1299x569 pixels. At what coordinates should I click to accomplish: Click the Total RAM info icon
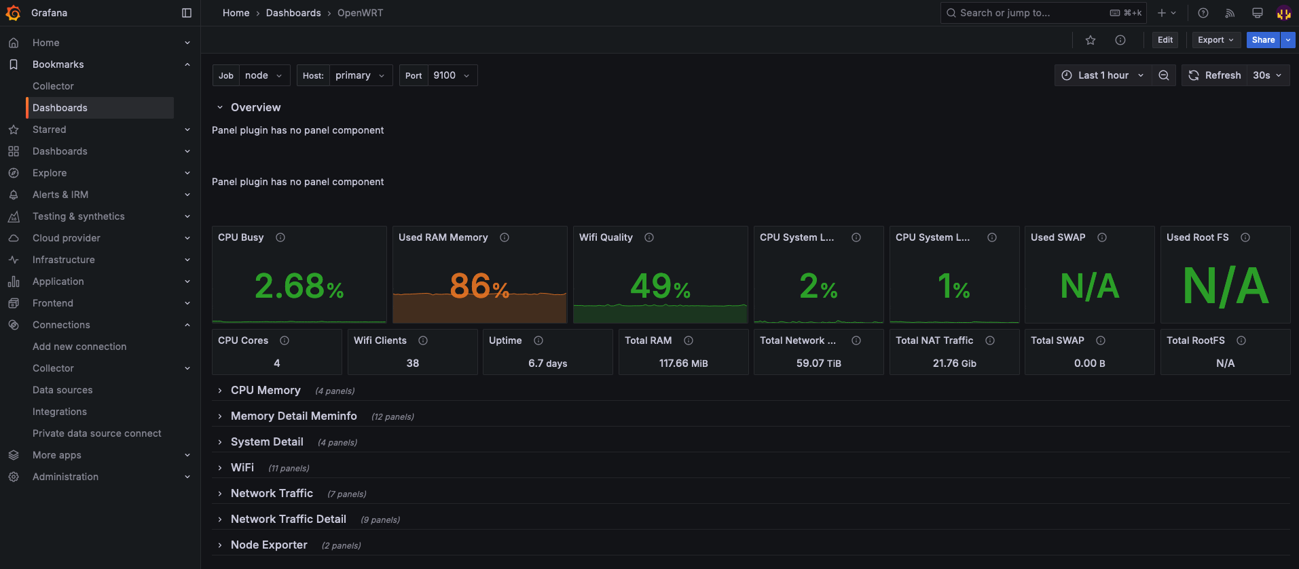689,340
